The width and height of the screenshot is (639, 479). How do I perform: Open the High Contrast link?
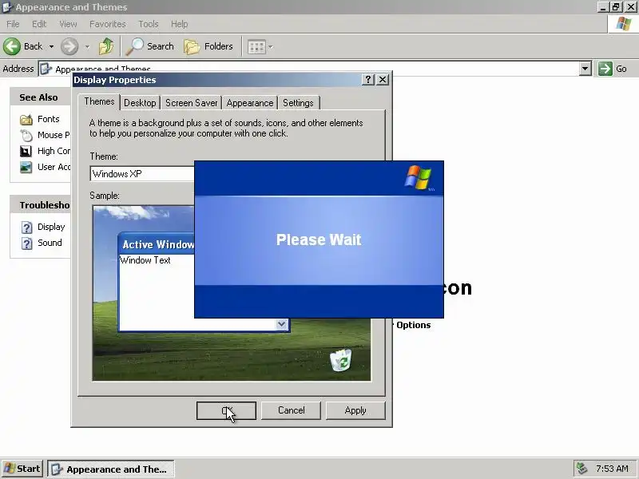point(54,151)
